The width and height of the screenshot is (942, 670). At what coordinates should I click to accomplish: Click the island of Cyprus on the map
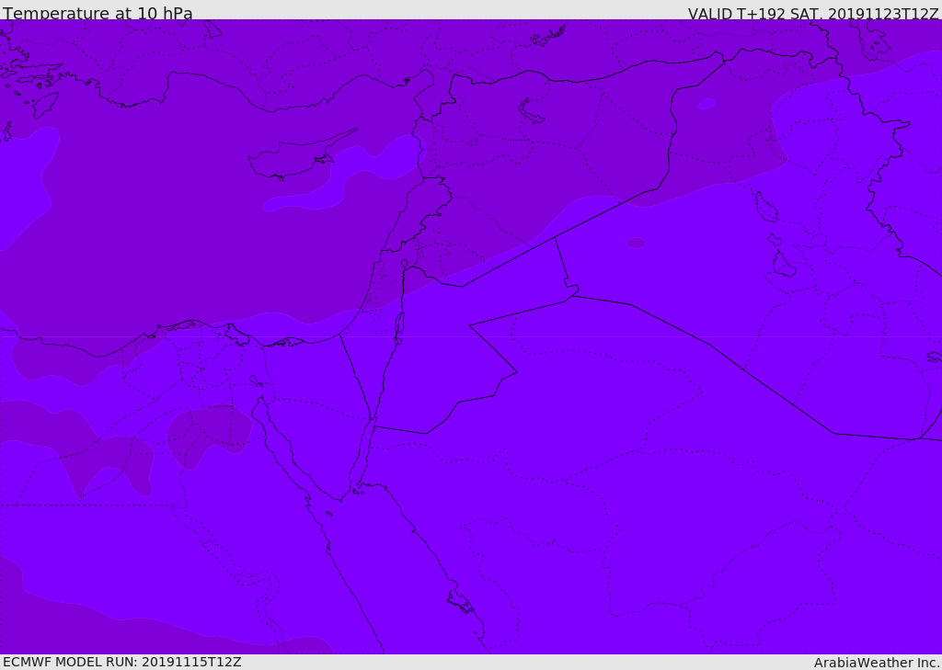[x=293, y=158]
